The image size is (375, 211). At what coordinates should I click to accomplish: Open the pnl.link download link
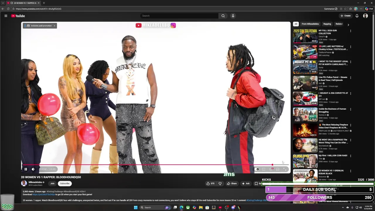point(44,194)
